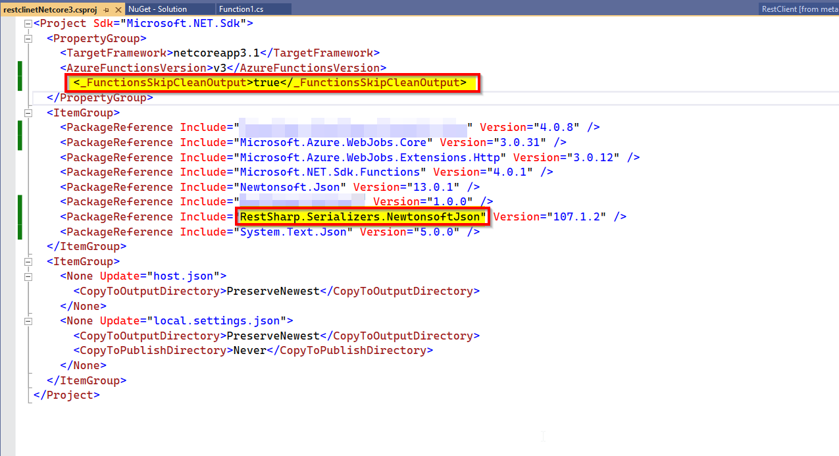
Task: Click the Newtonsoft.Json package name
Action: pos(290,187)
